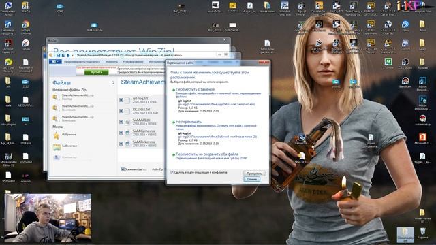Select 'Музыка' folder on desktop

[x=422, y=63]
